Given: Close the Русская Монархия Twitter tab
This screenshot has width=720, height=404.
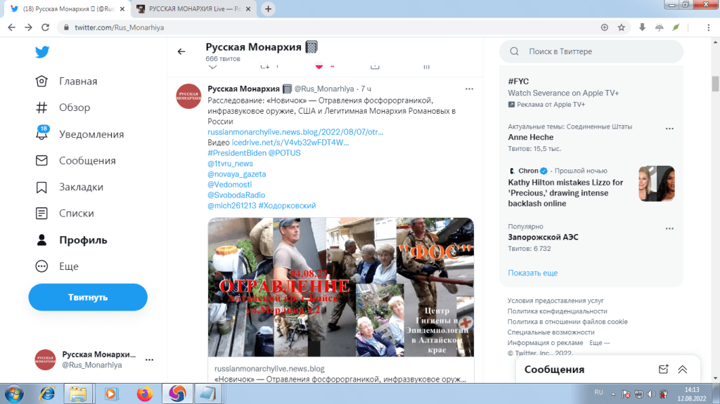Looking at the screenshot, I should [122, 8].
